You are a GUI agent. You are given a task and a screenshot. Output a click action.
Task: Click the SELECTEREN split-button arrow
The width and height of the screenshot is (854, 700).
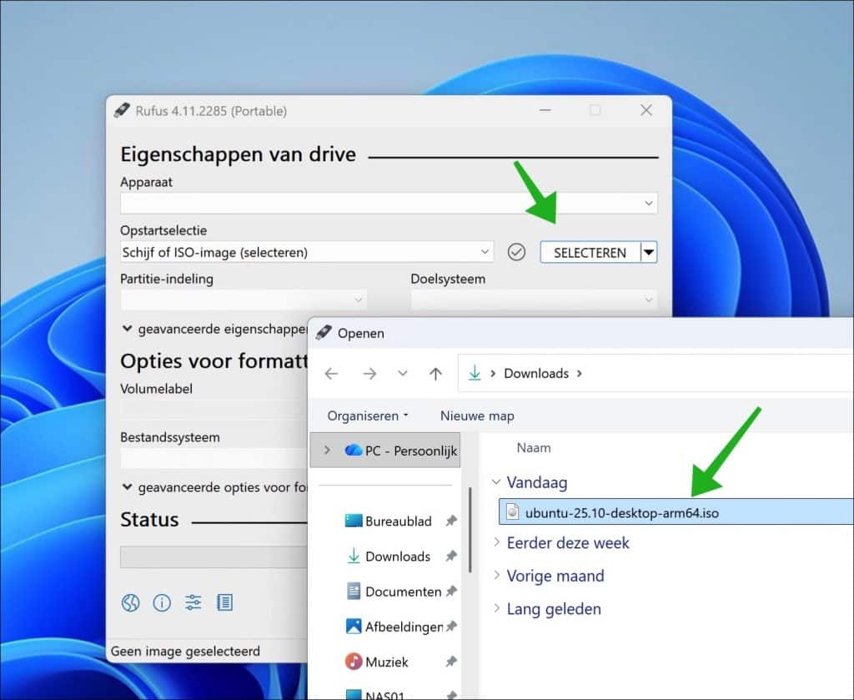click(649, 252)
